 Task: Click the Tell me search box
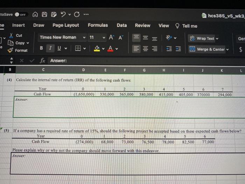point(186,26)
